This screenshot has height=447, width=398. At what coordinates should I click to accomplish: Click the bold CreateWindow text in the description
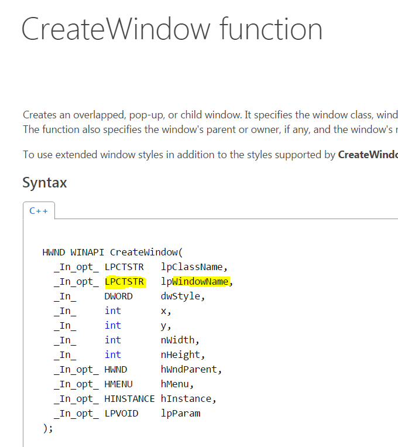pos(368,155)
